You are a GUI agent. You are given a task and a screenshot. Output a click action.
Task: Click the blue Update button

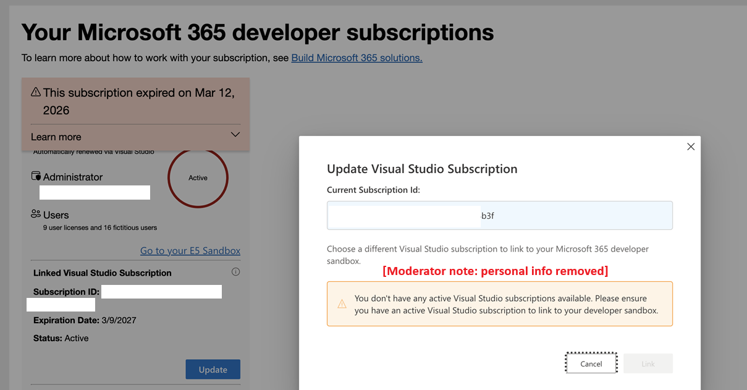pyautogui.click(x=213, y=370)
